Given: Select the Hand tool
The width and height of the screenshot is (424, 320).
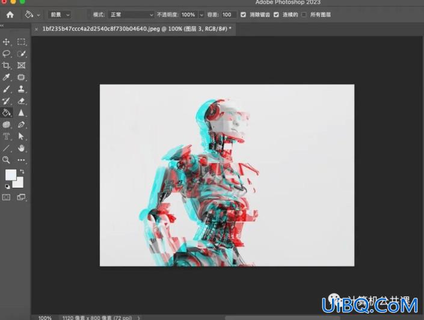Looking at the screenshot, I should pyautogui.click(x=21, y=148).
